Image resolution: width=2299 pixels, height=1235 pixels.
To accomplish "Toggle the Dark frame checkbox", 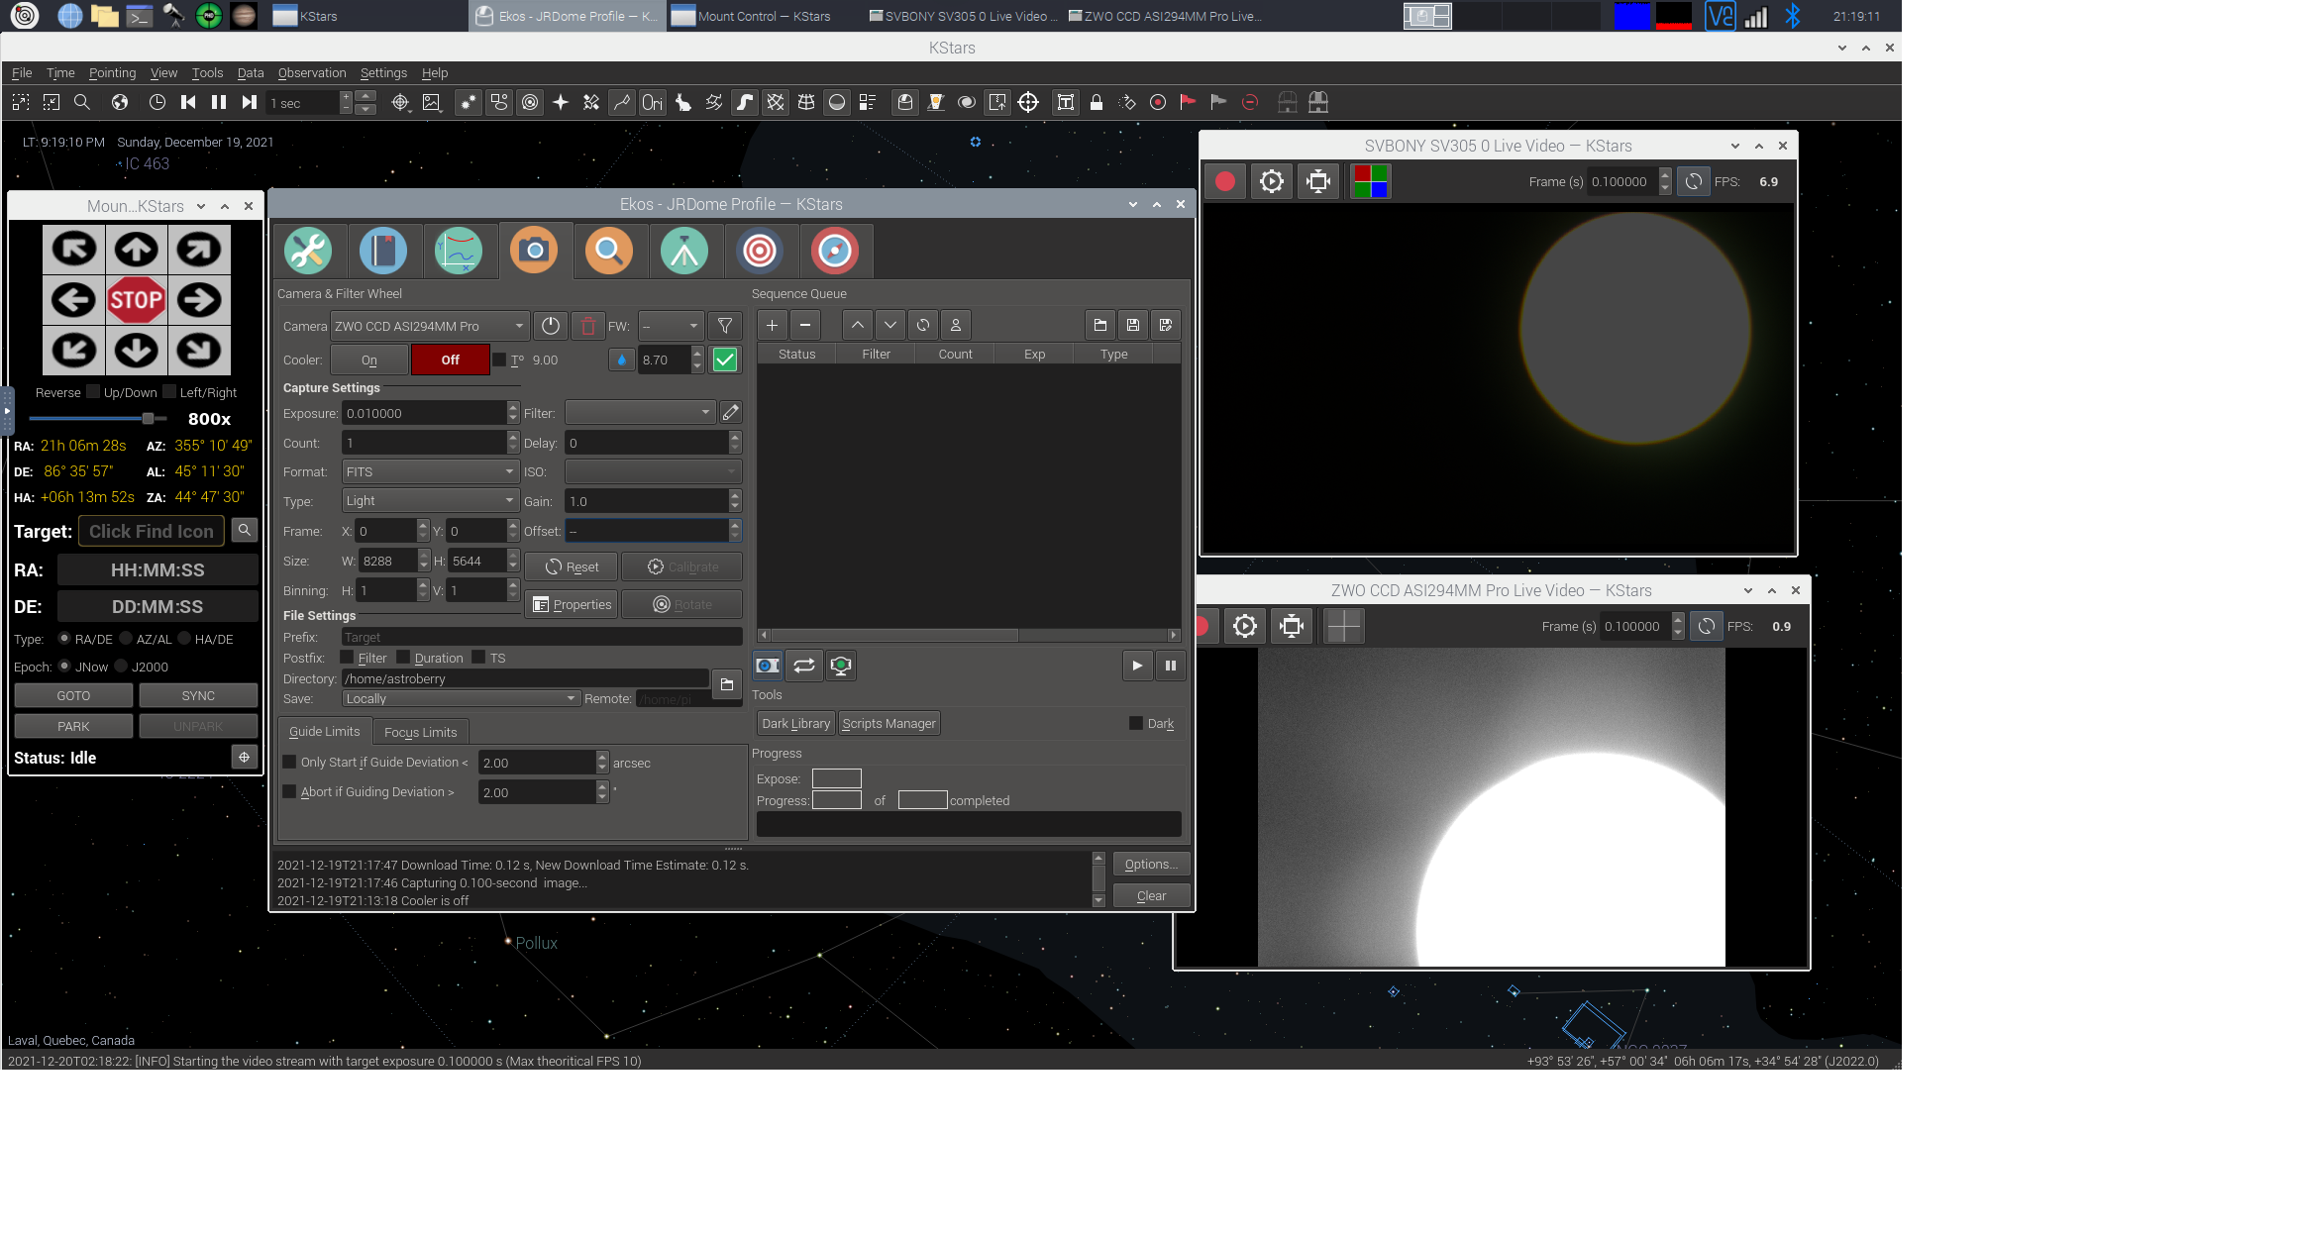I will (x=1136, y=723).
